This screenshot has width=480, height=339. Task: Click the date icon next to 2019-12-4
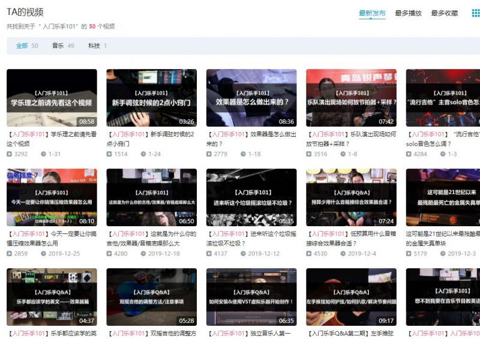click(x=343, y=254)
